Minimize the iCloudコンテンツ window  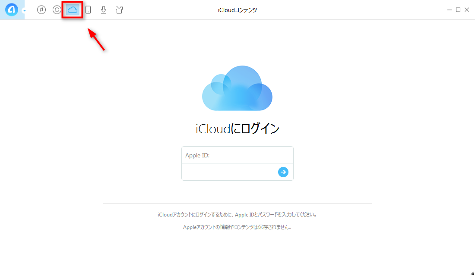[449, 10]
